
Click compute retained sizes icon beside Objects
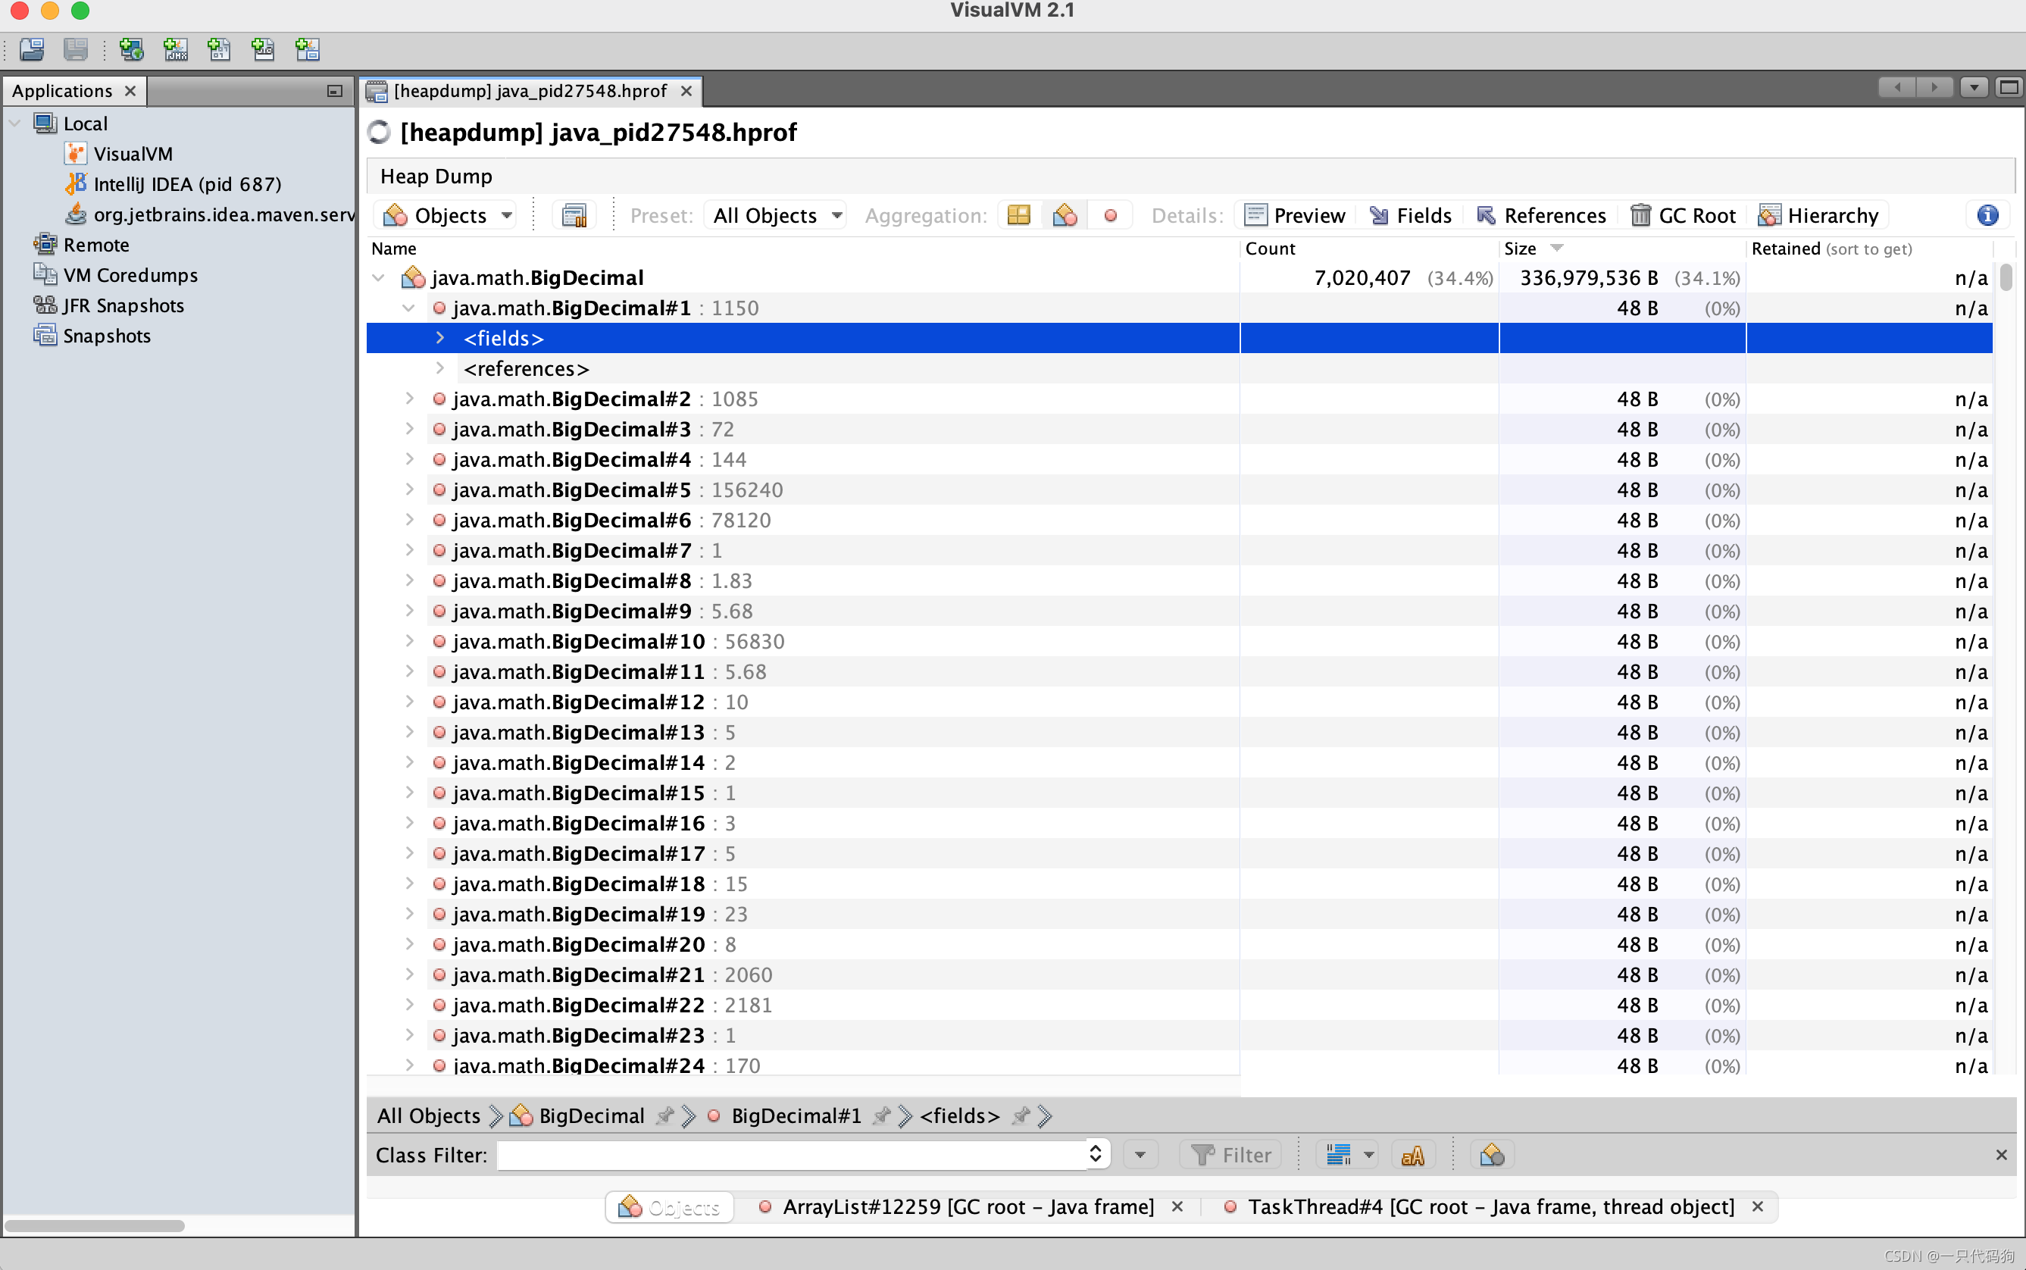click(574, 216)
